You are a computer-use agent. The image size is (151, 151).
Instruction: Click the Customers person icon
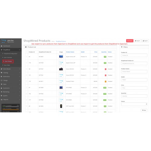tap(2, 88)
